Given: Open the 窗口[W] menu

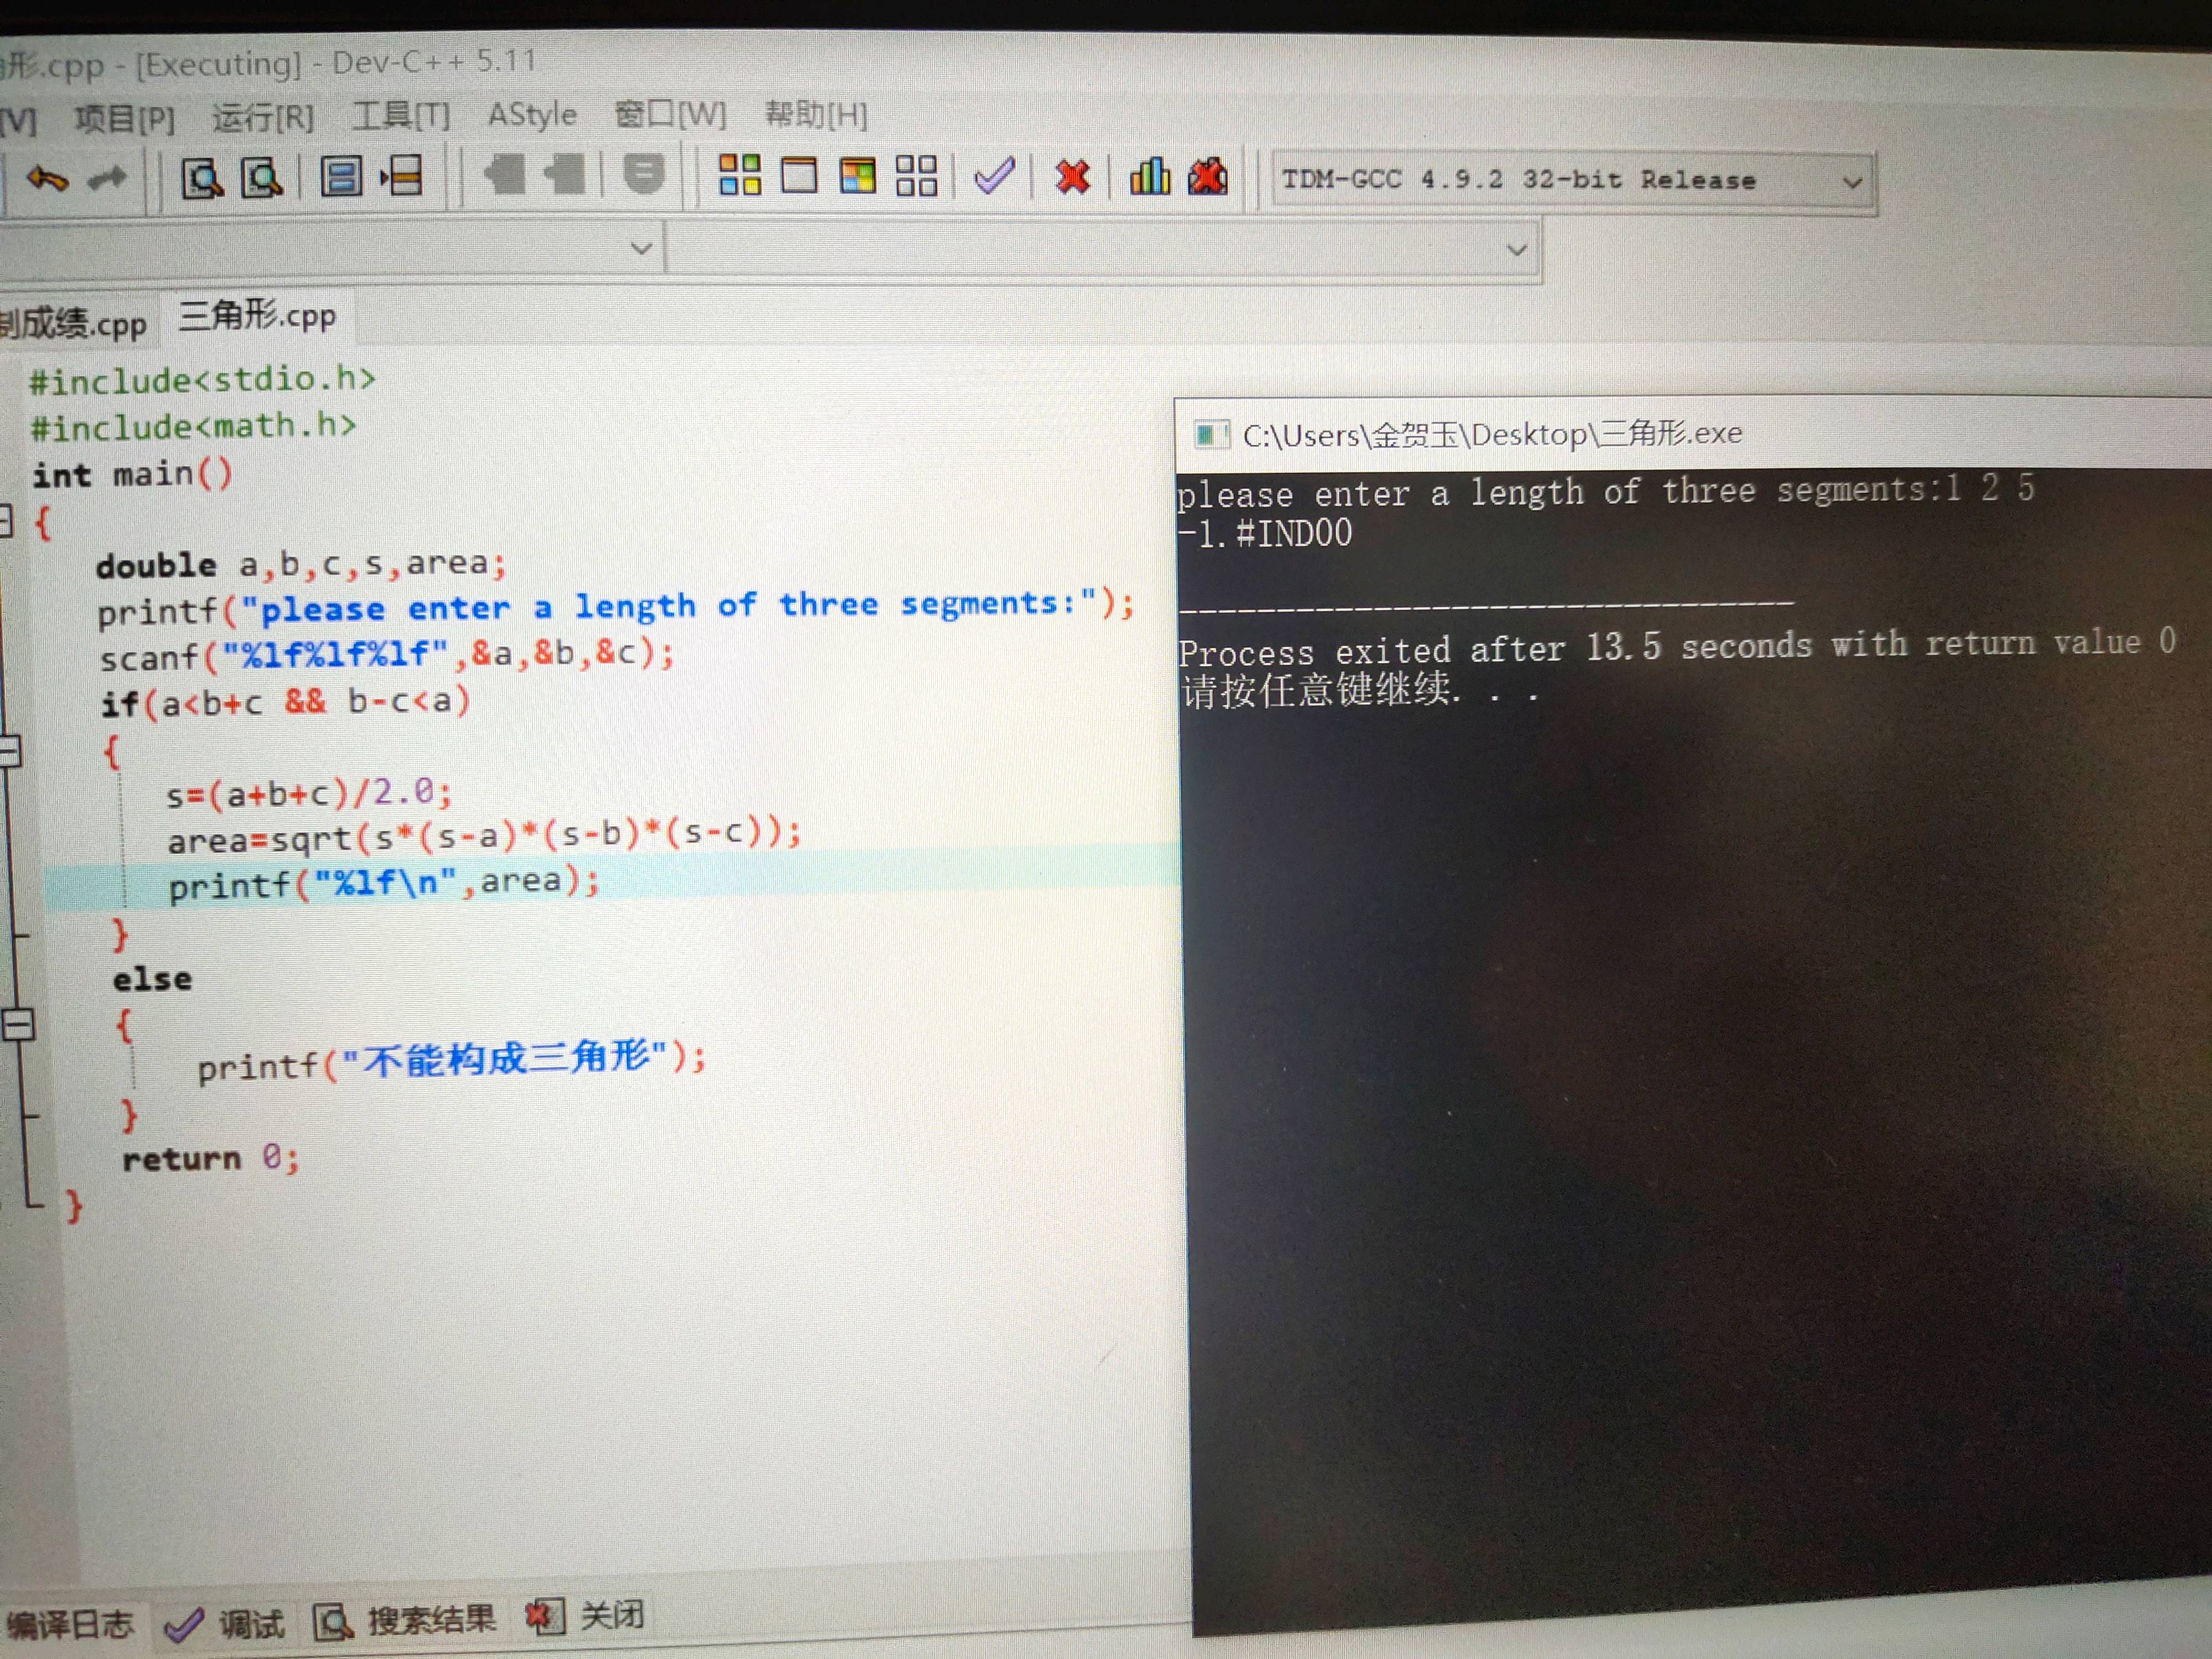Looking at the screenshot, I should coord(670,114).
